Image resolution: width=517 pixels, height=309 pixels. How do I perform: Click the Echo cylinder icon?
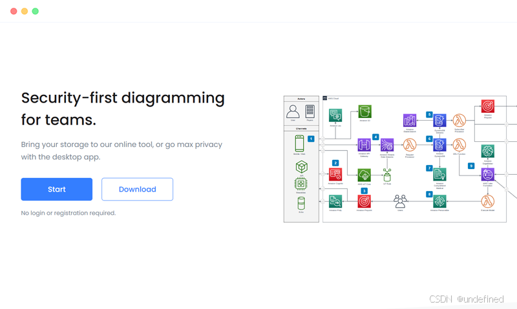pyautogui.click(x=301, y=203)
